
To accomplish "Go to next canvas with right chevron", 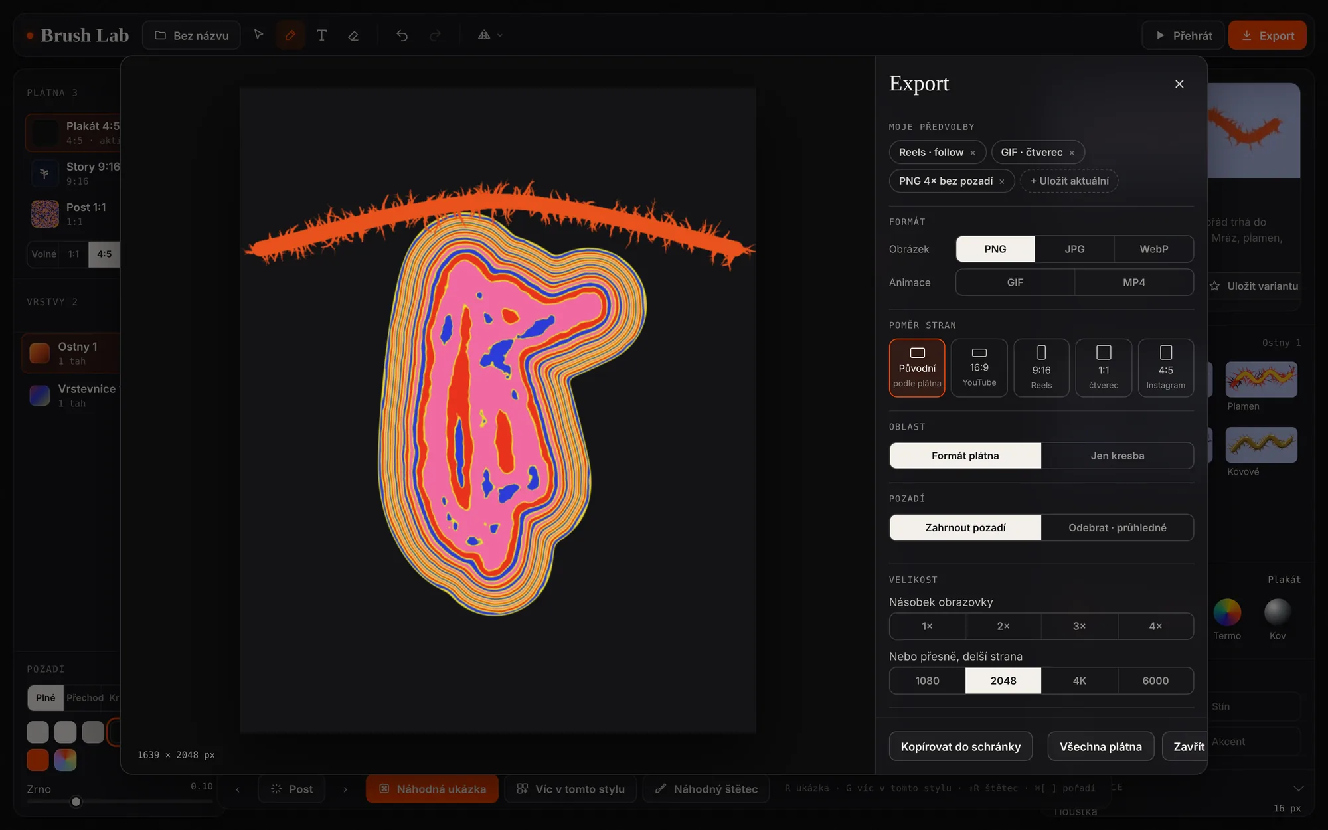I will pyautogui.click(x=345, y=789).
